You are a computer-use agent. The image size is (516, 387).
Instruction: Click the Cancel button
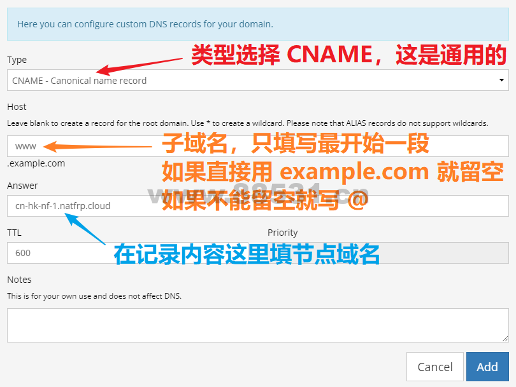[434, 367]
